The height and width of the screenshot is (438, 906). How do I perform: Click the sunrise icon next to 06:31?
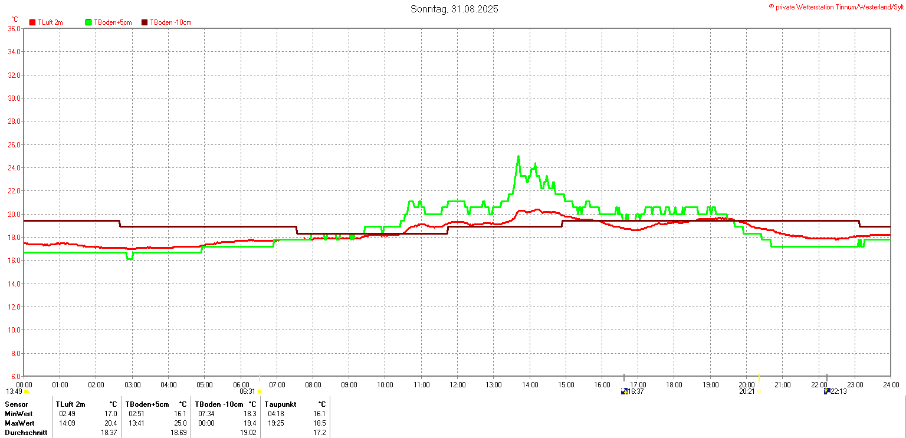260,391
